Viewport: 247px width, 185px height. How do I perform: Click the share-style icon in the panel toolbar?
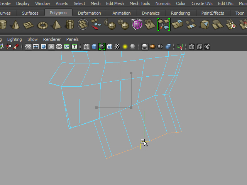[207, 47]
